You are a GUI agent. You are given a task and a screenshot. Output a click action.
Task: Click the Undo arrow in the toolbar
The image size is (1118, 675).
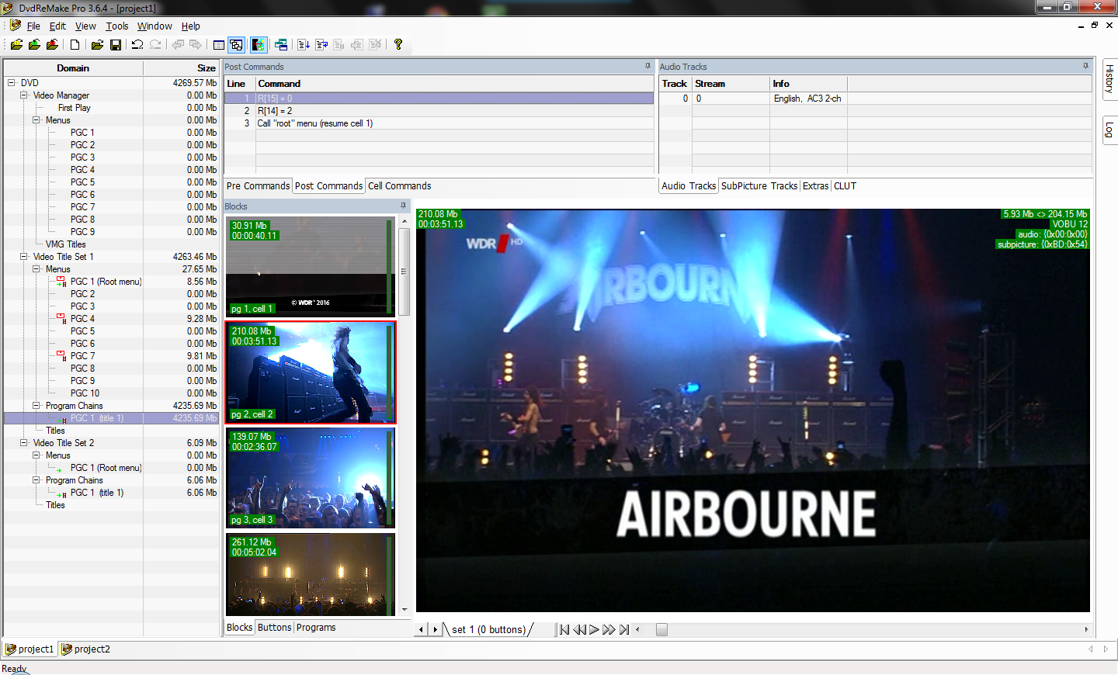click(x=137, y=45)
